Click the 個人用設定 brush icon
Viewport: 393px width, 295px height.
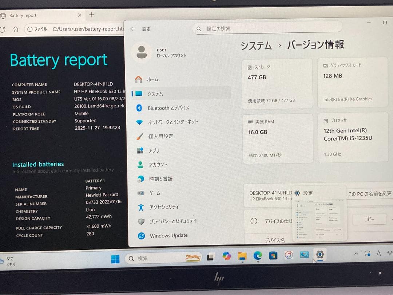coord(139,136)
